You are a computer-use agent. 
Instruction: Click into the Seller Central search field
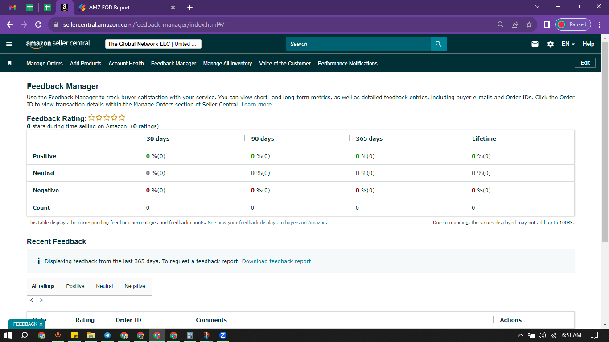[x=358, y=44]
